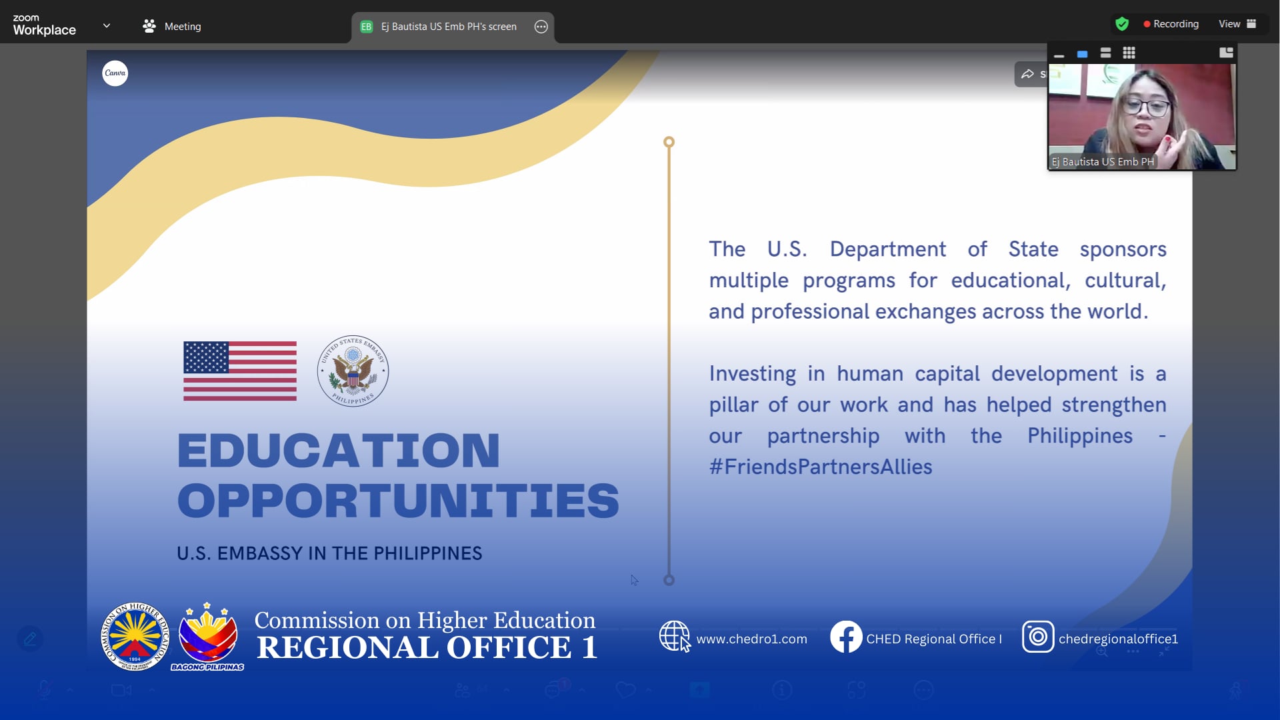This screenshot has height=720, width=1280.
Task: Toggle the faded video camera button
Action: point(121,690)
